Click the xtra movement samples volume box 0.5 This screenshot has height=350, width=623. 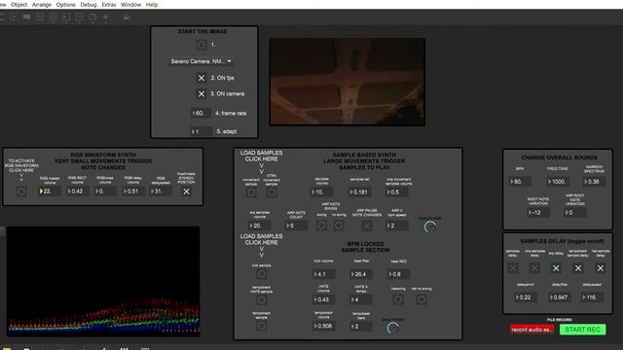(x=397, y=192)
